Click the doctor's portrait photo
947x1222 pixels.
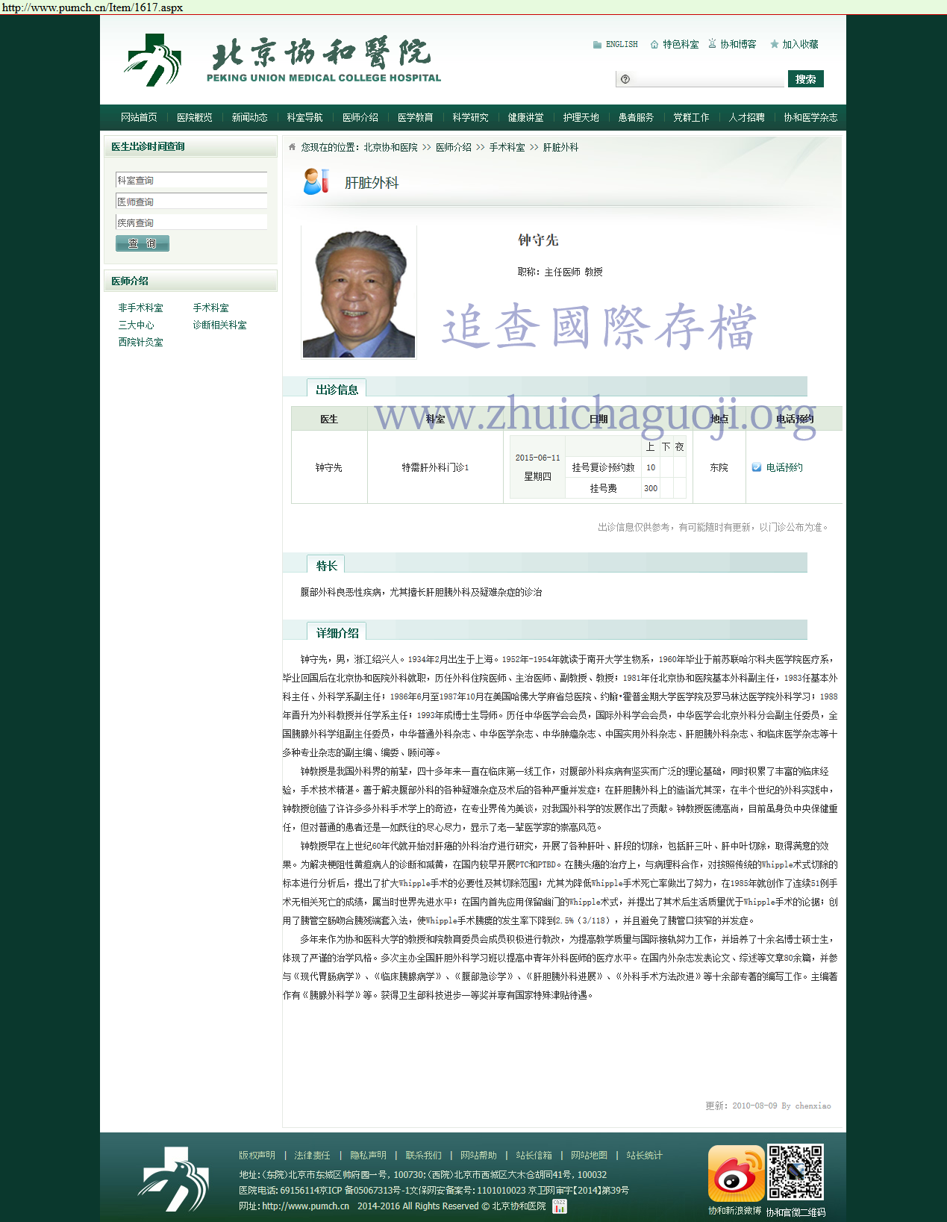(x=359, y=293)
